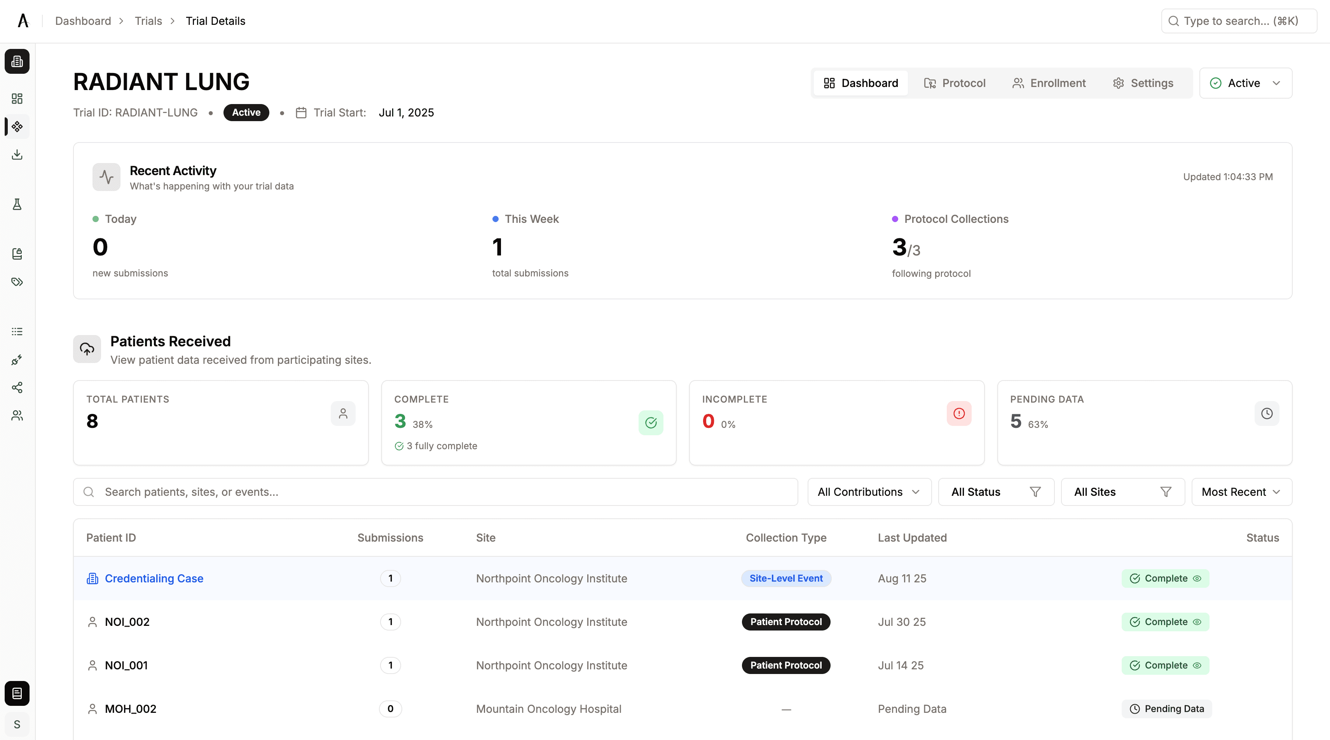The height and width of the screenshot is (740, 1330).
Task: Click the integrations plug icon in sidebar
Action: pyautogui.click(x=17, y=360)
